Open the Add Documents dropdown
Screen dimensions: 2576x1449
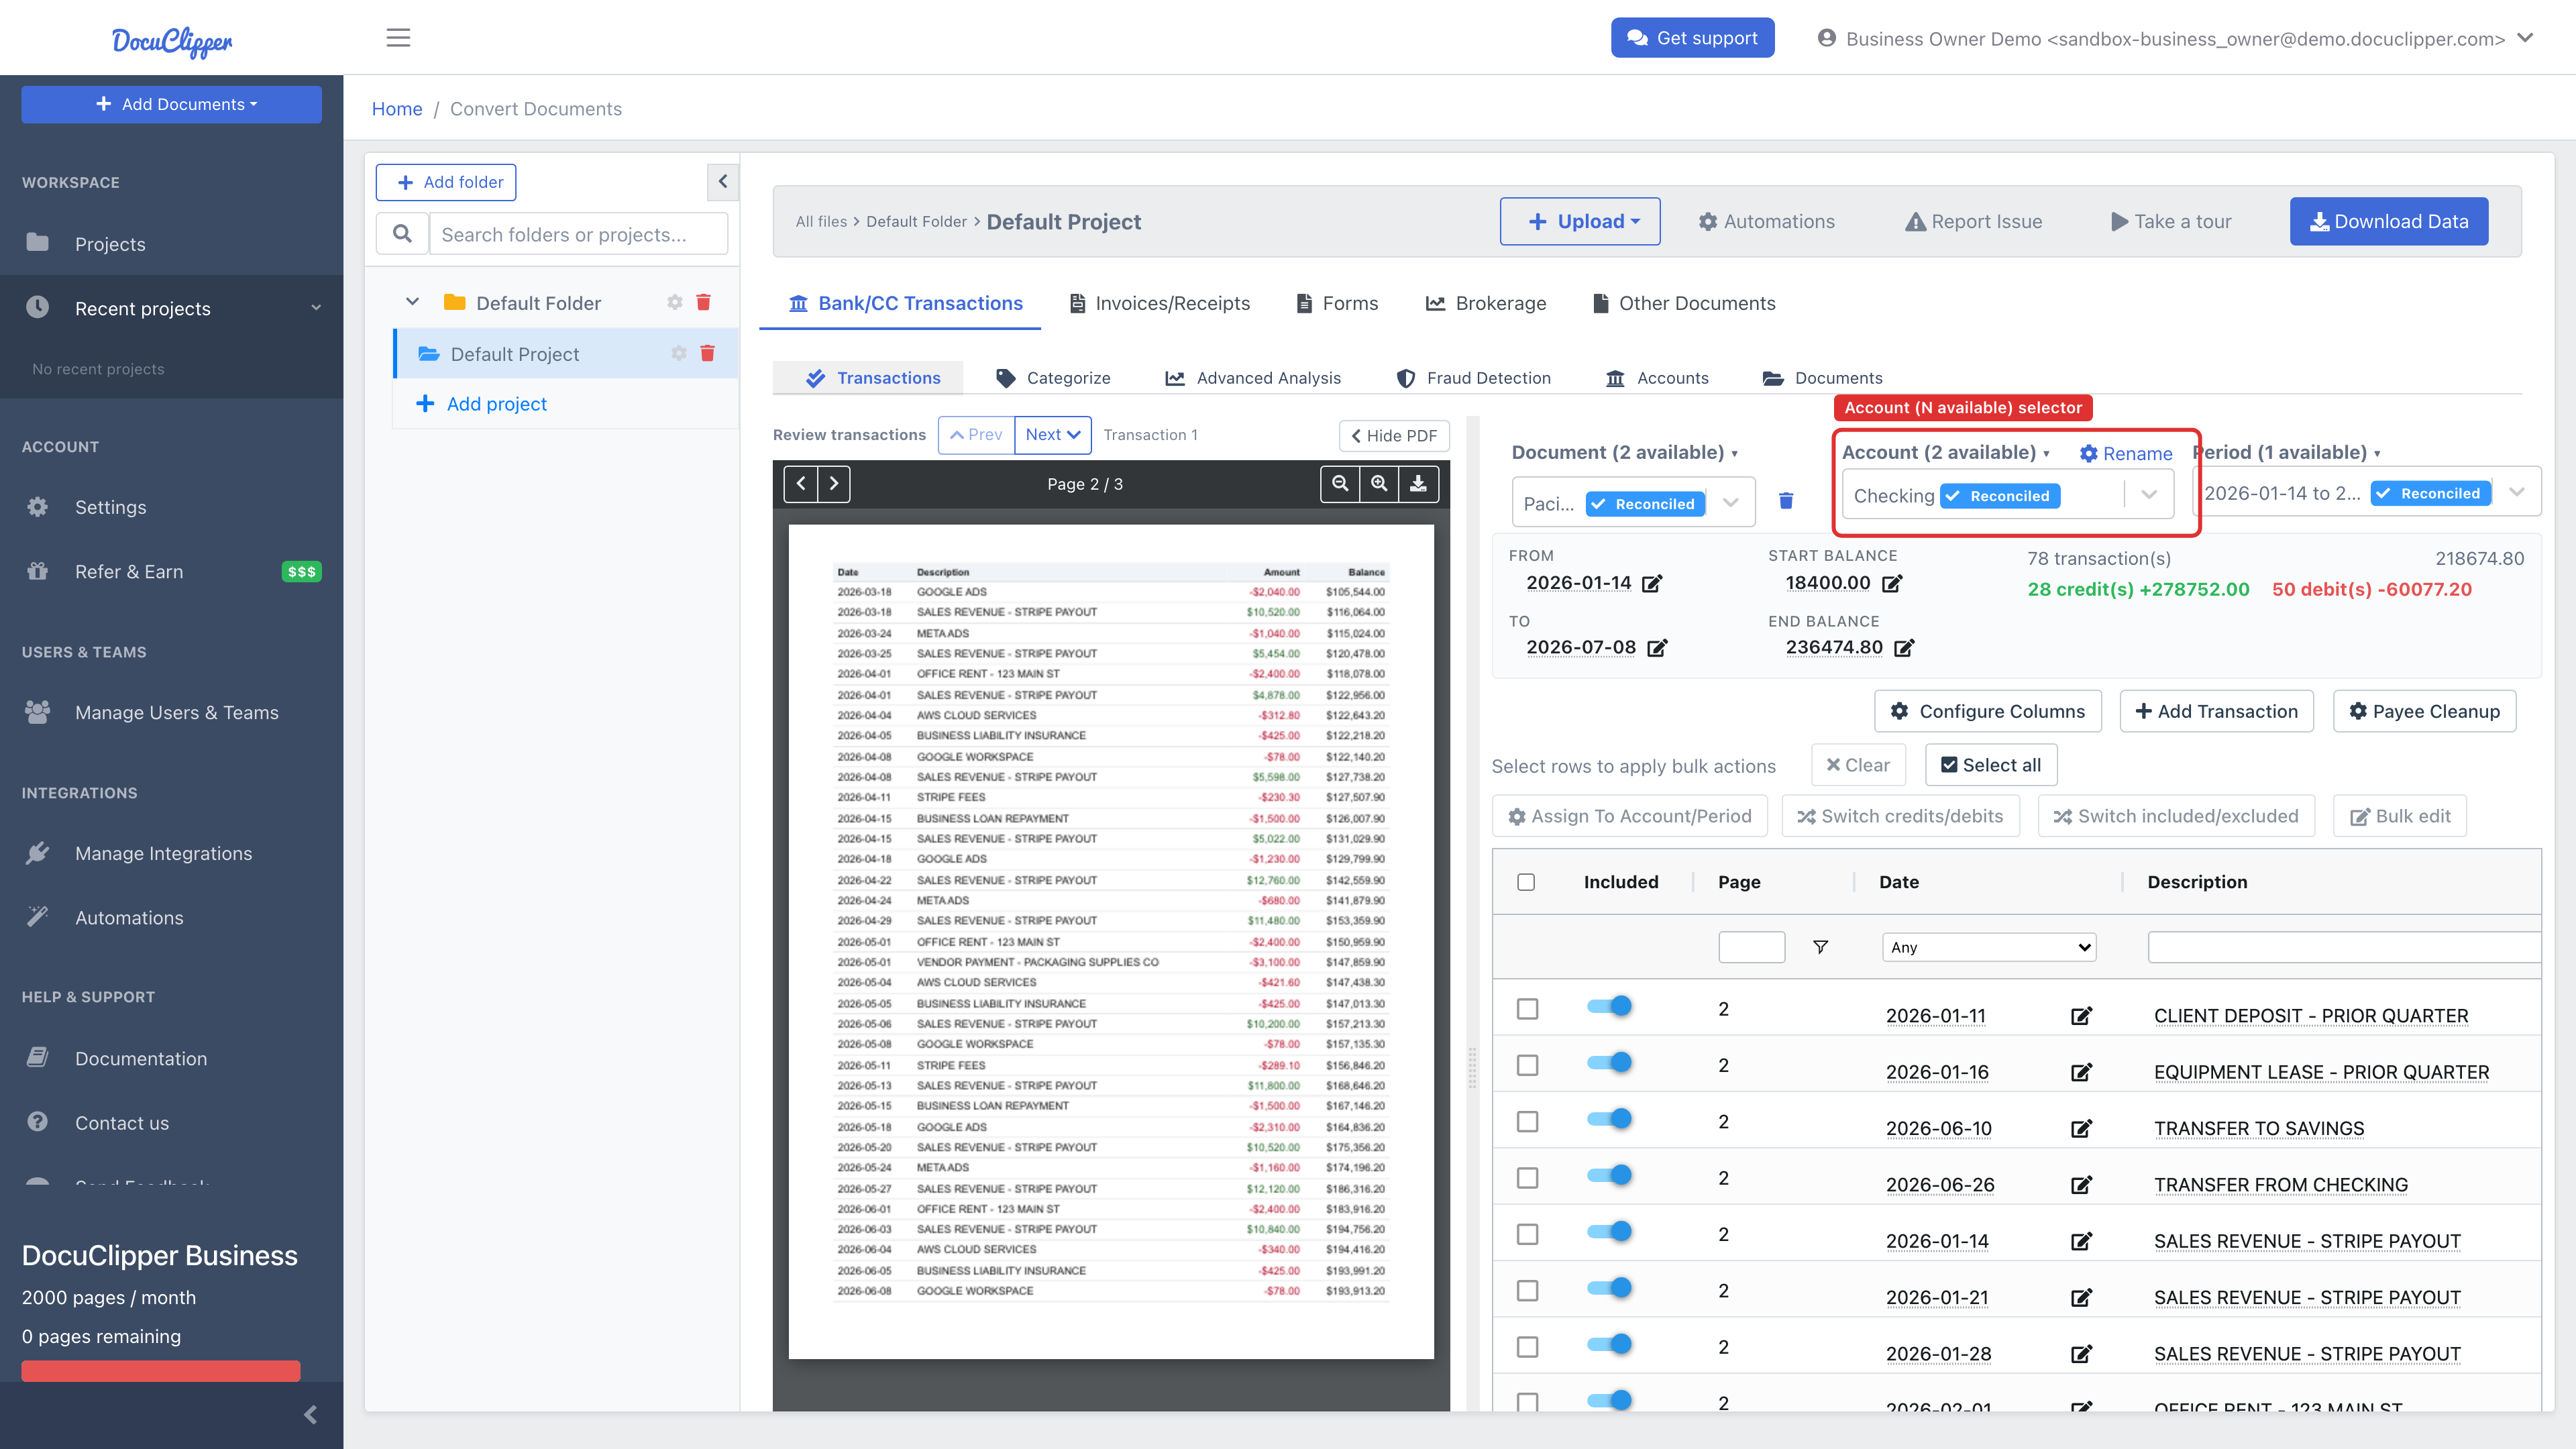point(171,104)
